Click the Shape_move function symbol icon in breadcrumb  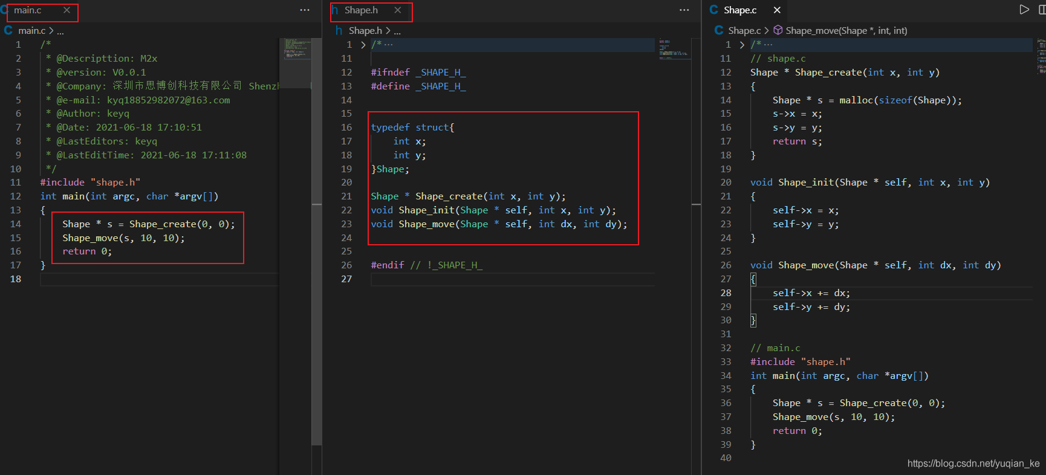(x=778, y=30)
